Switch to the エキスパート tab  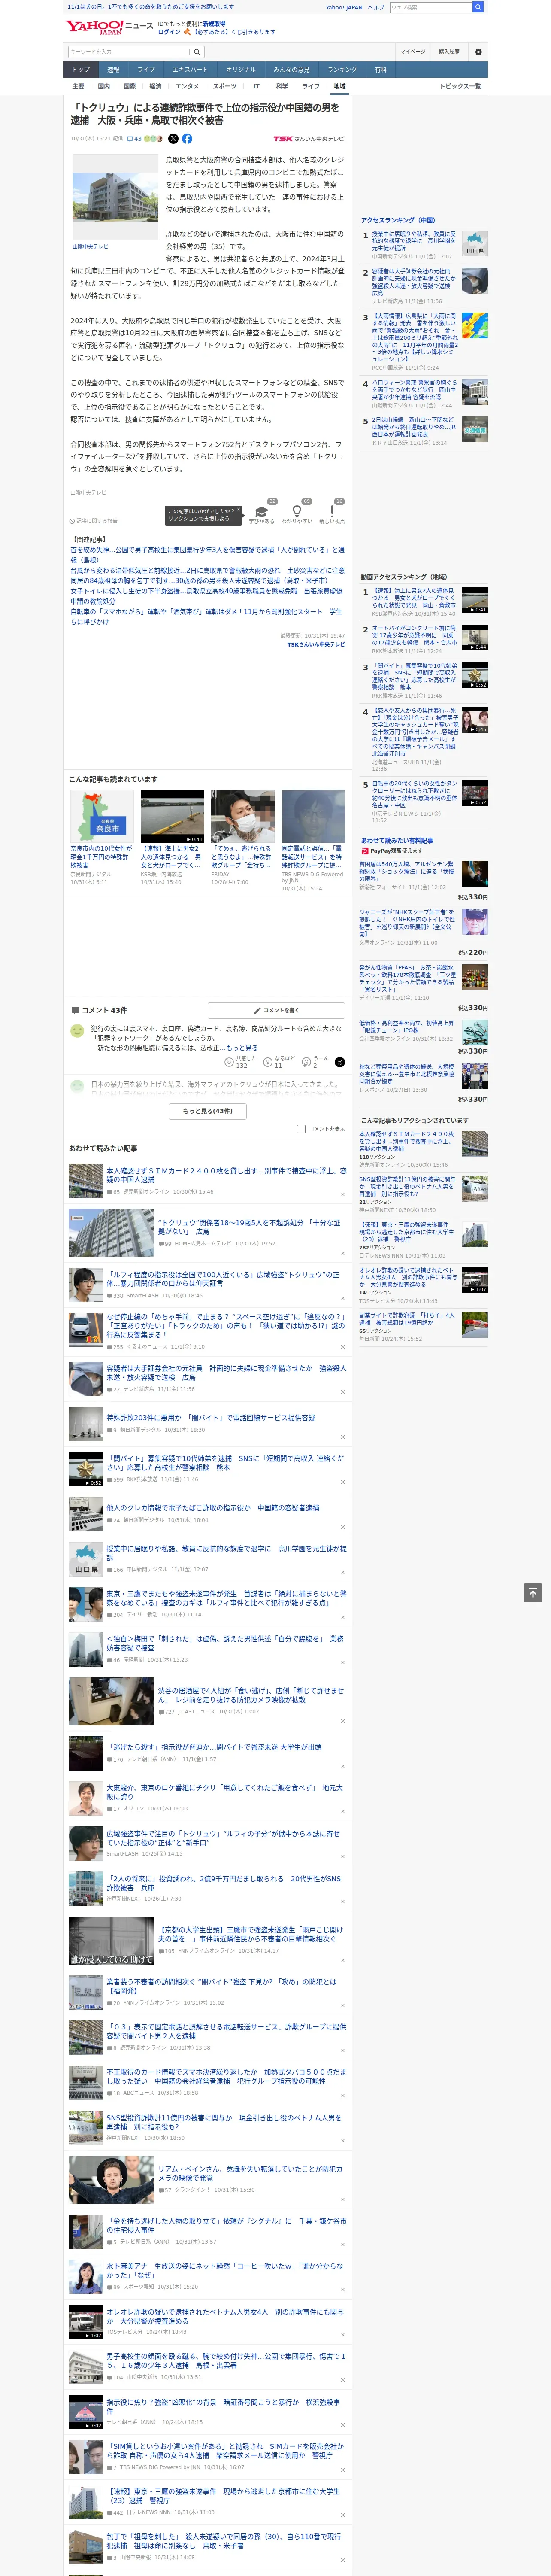point(190,70)
